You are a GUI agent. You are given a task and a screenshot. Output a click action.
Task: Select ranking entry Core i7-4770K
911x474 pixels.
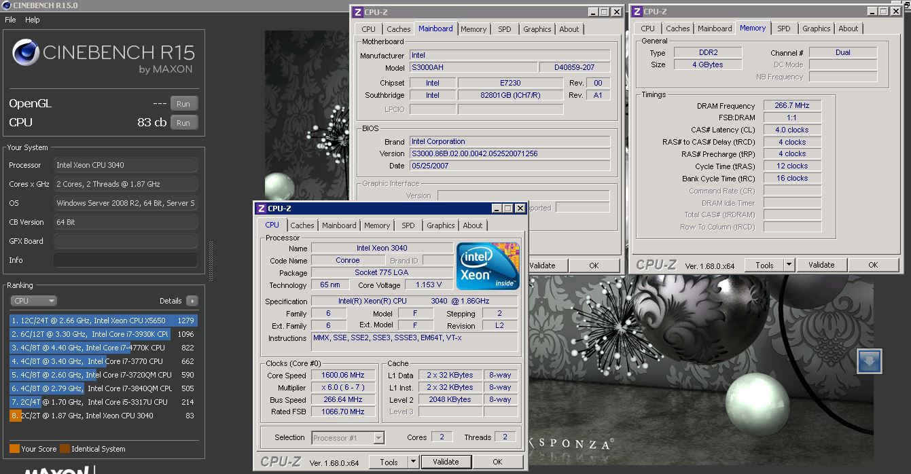click(x=103, y=348)
